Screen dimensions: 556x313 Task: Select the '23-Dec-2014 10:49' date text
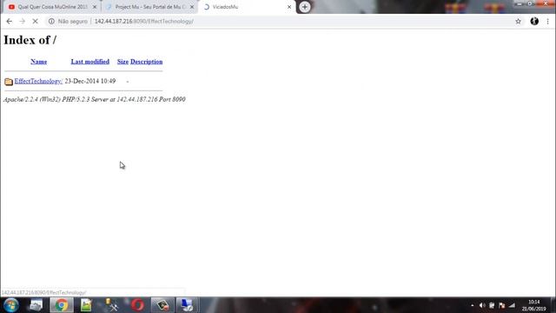[x=90, y=81]
